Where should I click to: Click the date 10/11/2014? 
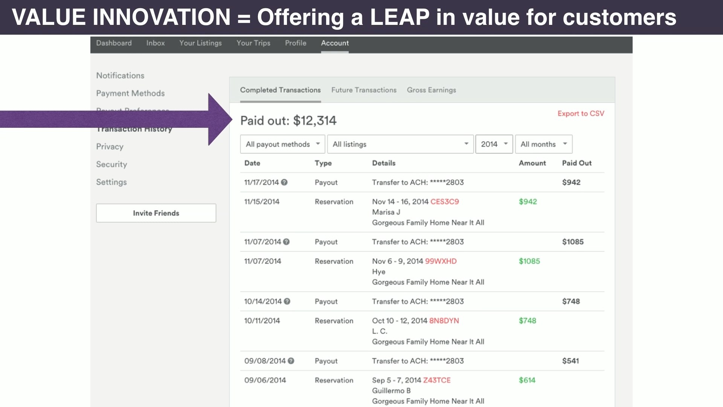(262, 321)
